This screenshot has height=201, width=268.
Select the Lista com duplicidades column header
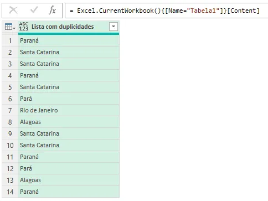point(69,27)
